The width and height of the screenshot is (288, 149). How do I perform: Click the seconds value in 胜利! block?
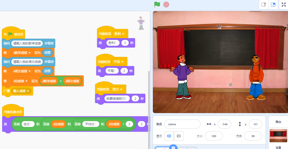coord(125,43)
